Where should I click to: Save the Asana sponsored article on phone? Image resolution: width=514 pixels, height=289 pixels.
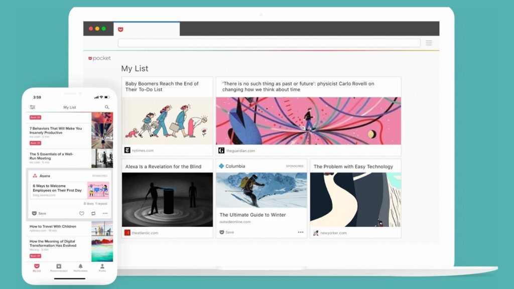click(39, 213)
